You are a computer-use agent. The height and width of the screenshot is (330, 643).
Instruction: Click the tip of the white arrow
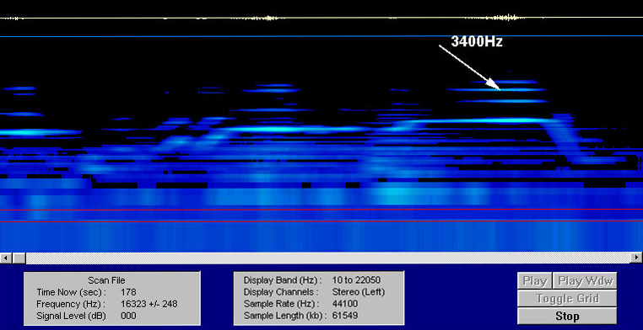(x=500, y=89)
